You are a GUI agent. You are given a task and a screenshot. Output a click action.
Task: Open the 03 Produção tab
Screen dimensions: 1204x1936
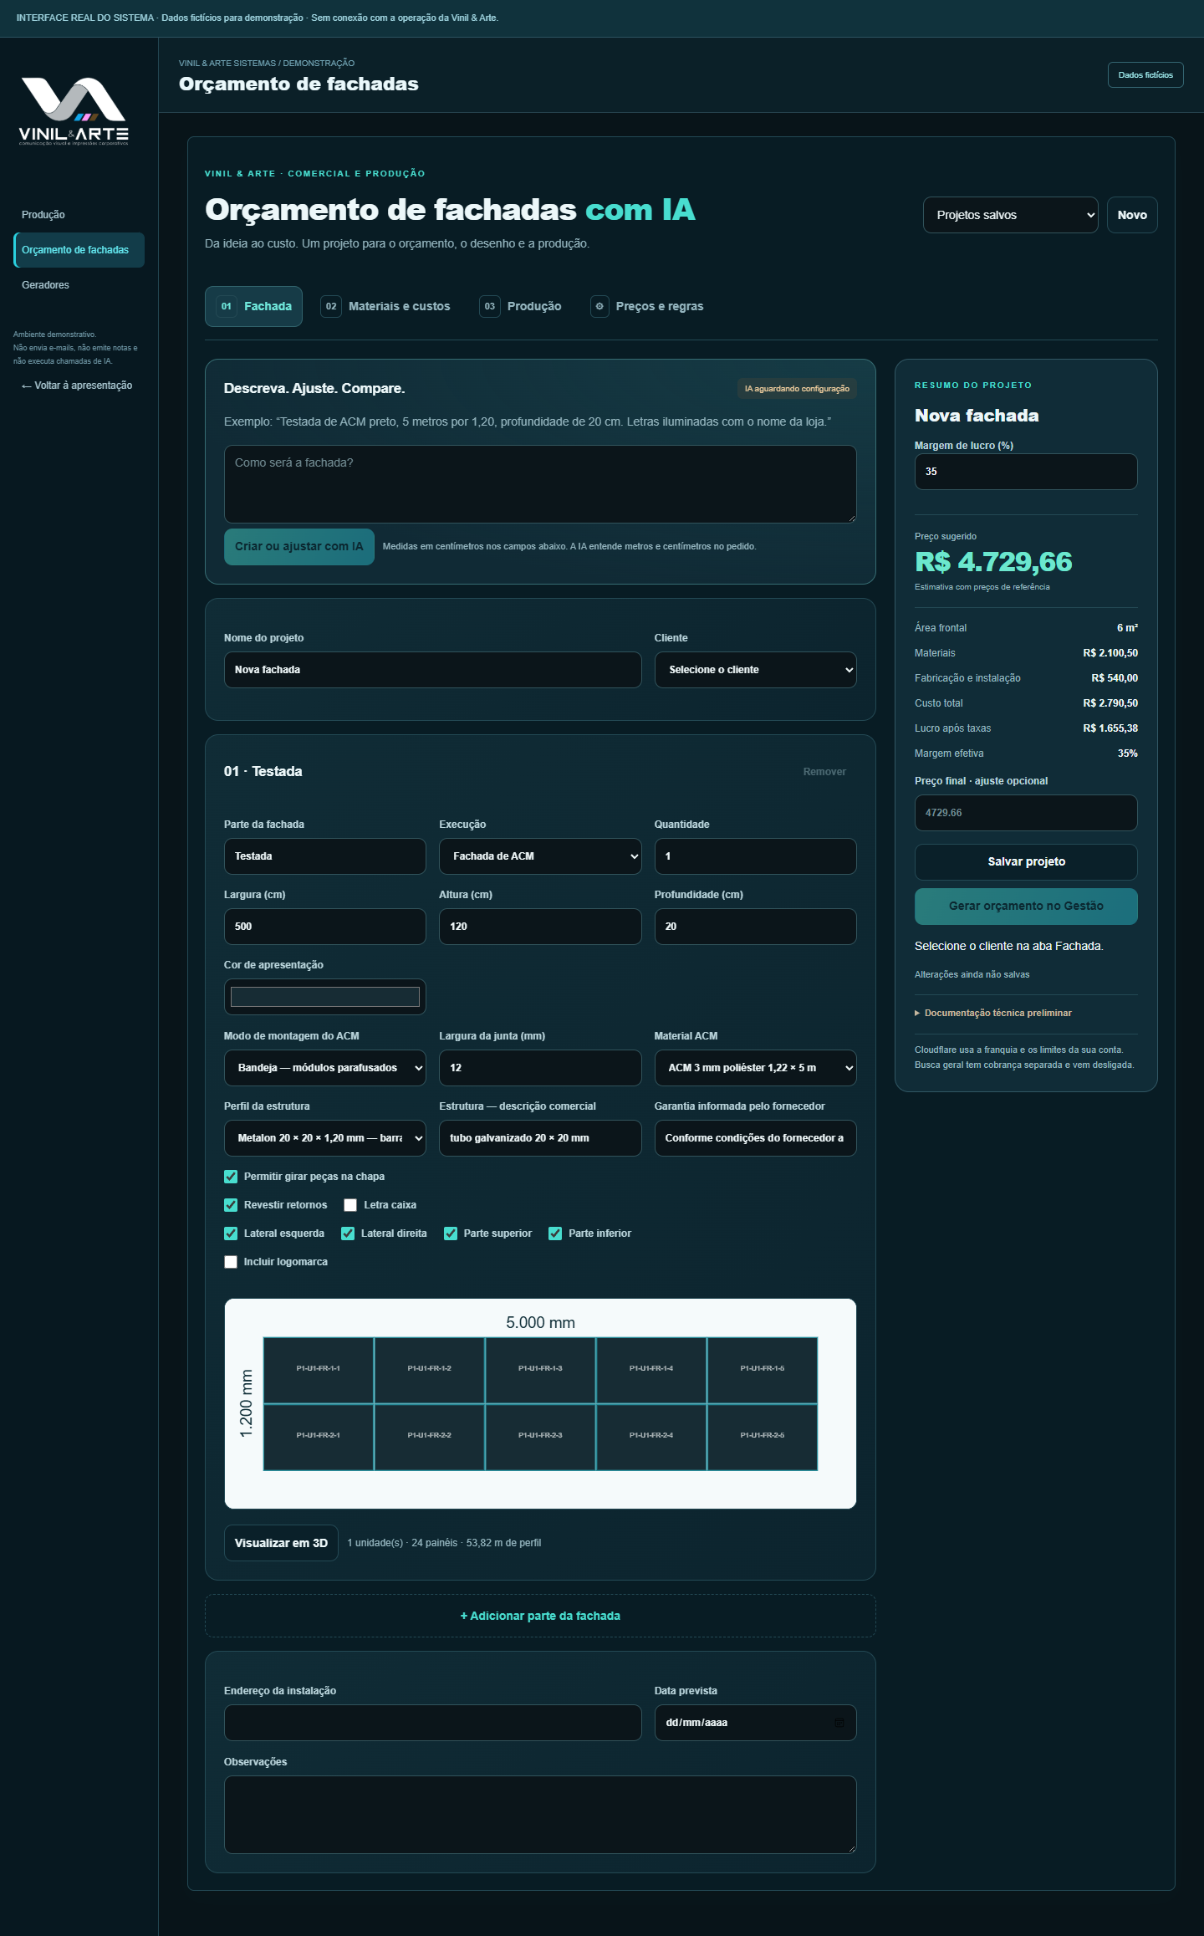[520, 306]
